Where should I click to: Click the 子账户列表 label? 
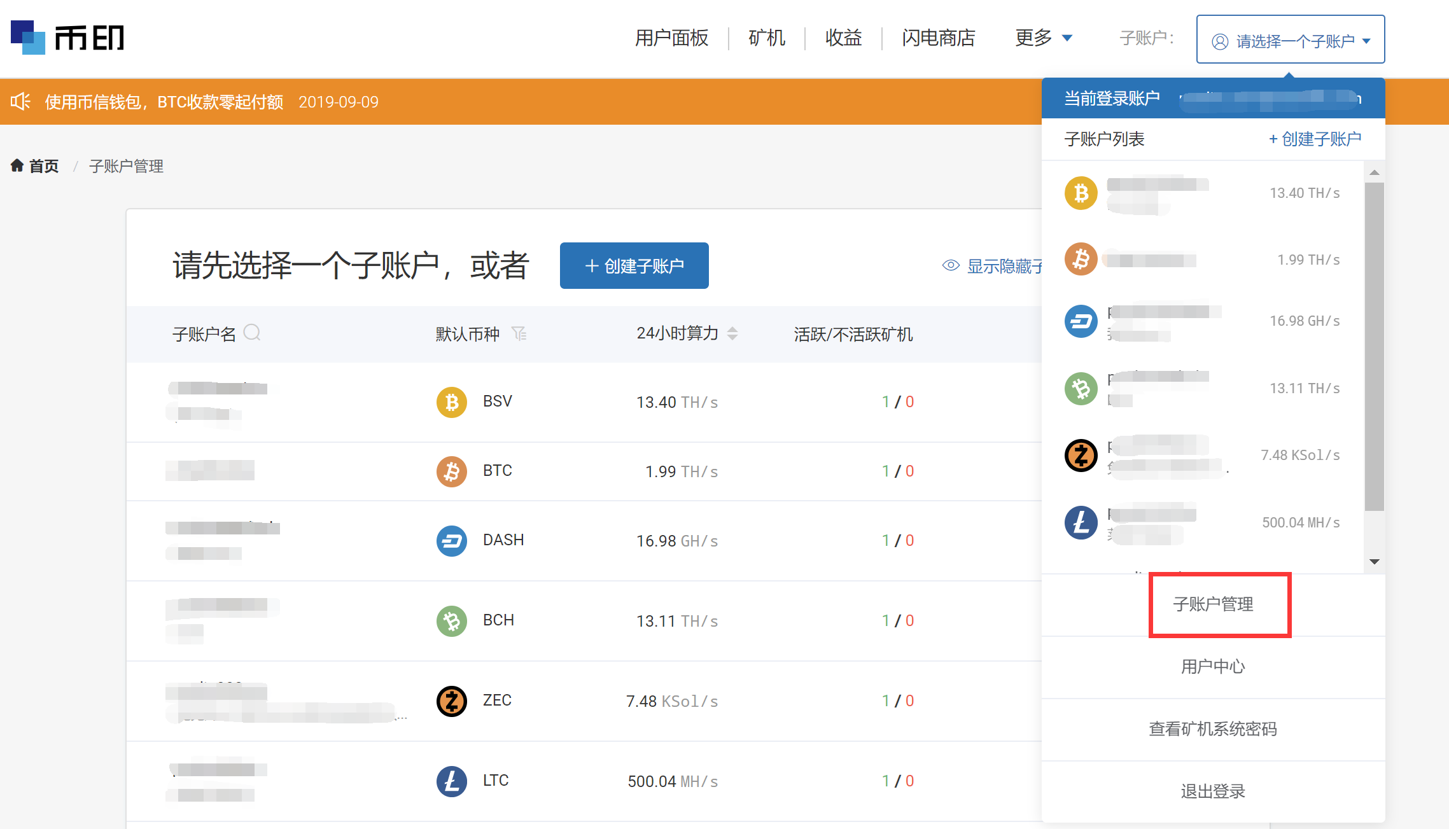tap(1104, 139)
